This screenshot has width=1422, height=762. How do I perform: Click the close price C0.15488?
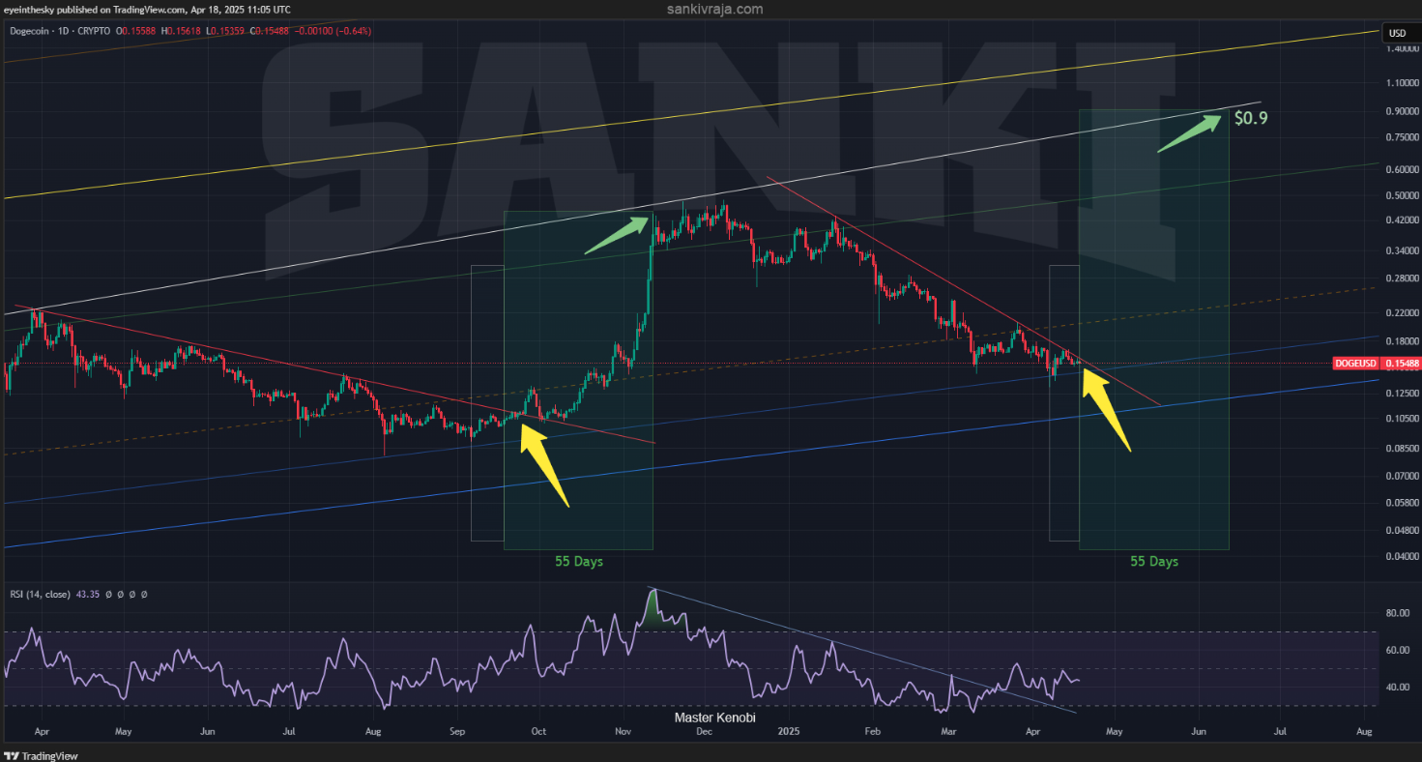tap(270, 31)
